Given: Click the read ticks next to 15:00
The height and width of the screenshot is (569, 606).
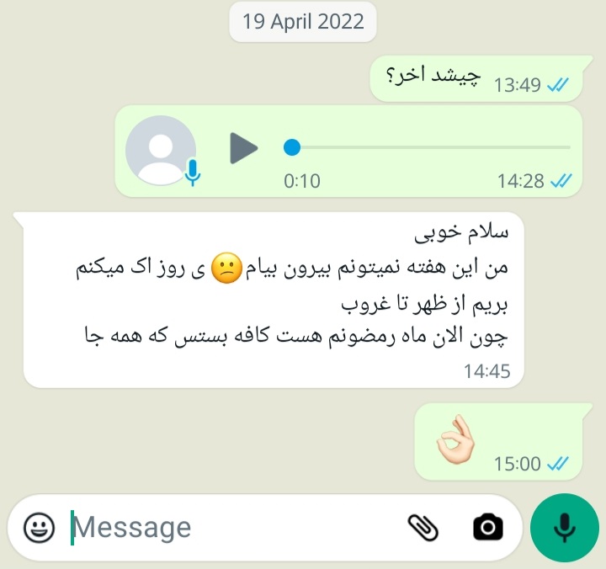Looking at the screenshot, I should coord(558,464).
